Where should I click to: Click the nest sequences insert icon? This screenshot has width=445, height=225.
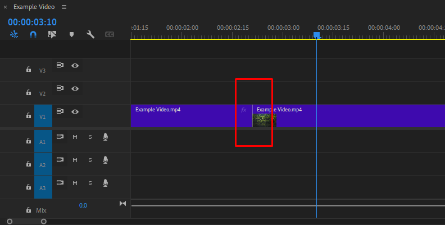(x=14, y=34)
